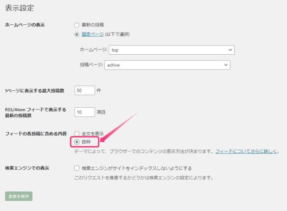Viewport: 287px width, 211px height.
Task: Open the フィードについてさらに詳しく link
Action: click(246, 151)
